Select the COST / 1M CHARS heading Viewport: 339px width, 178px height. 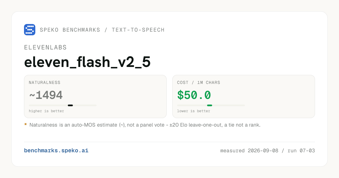[x=199, y=83]
